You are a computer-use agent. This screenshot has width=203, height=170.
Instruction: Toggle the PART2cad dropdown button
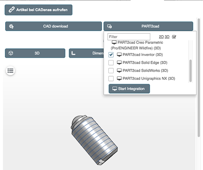click(x=148, y=26)
